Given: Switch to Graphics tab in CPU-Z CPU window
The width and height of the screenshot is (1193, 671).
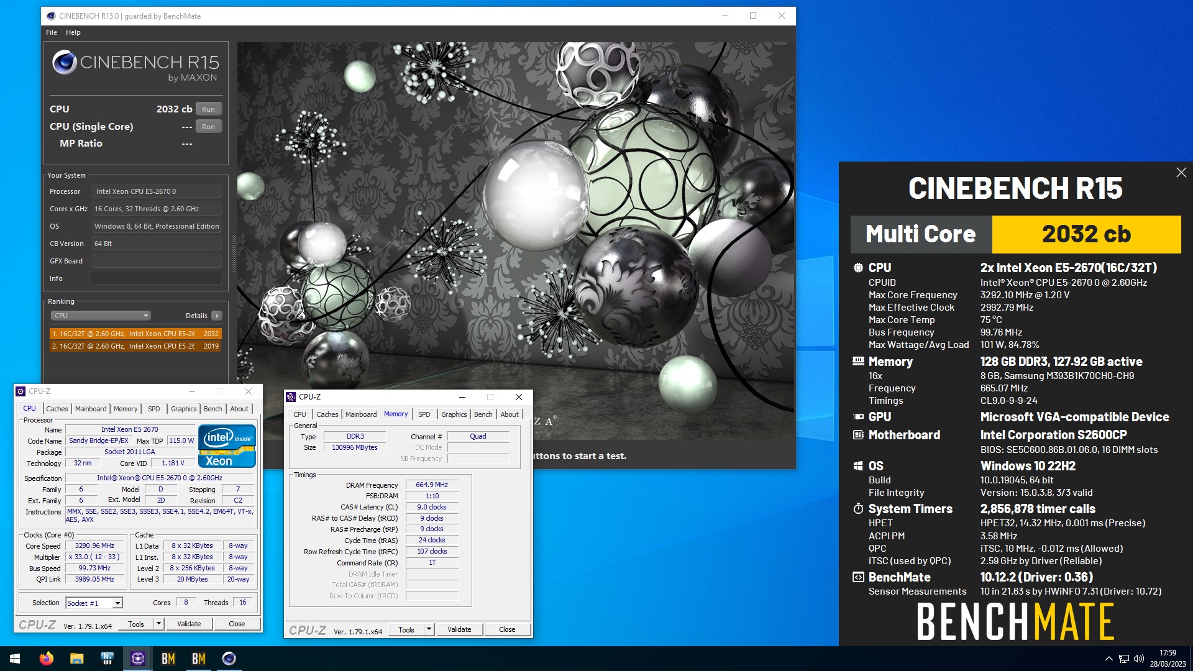Looking at the screenshot, I should 184,409.
